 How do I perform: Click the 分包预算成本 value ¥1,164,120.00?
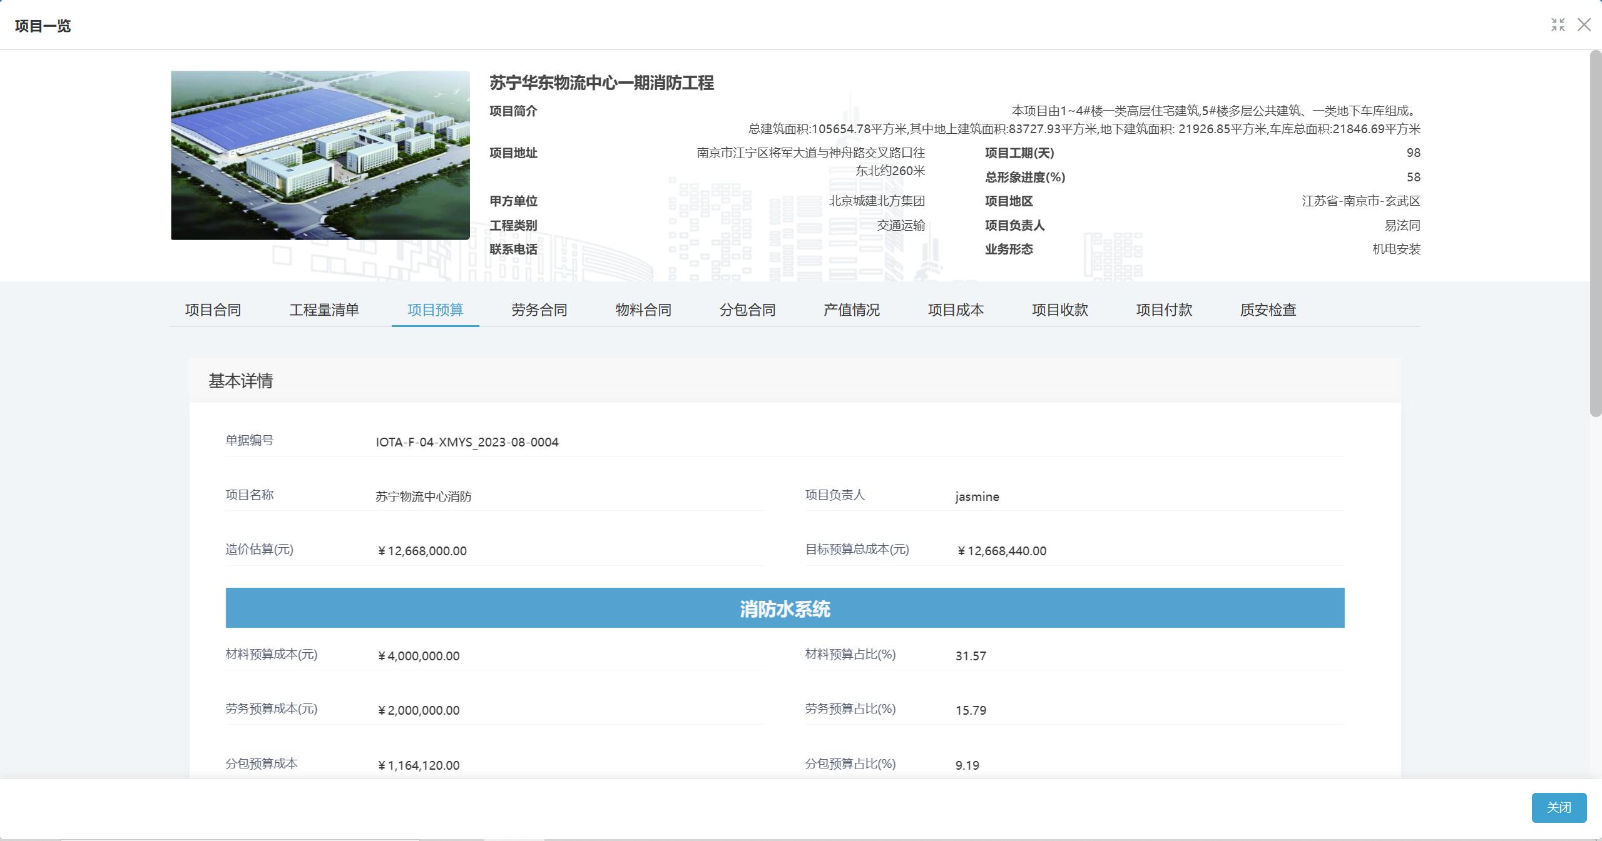pyautogui.click(x=419, y=765)
